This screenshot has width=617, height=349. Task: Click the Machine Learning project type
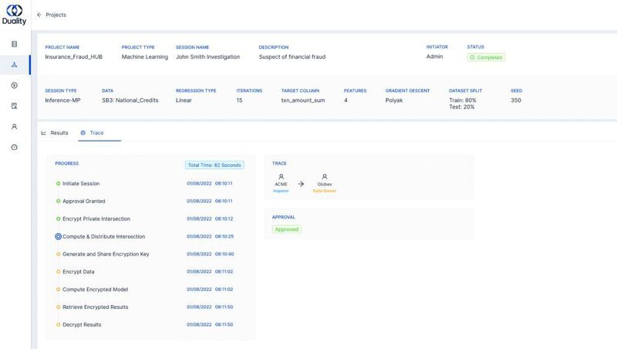pos(145,57)
